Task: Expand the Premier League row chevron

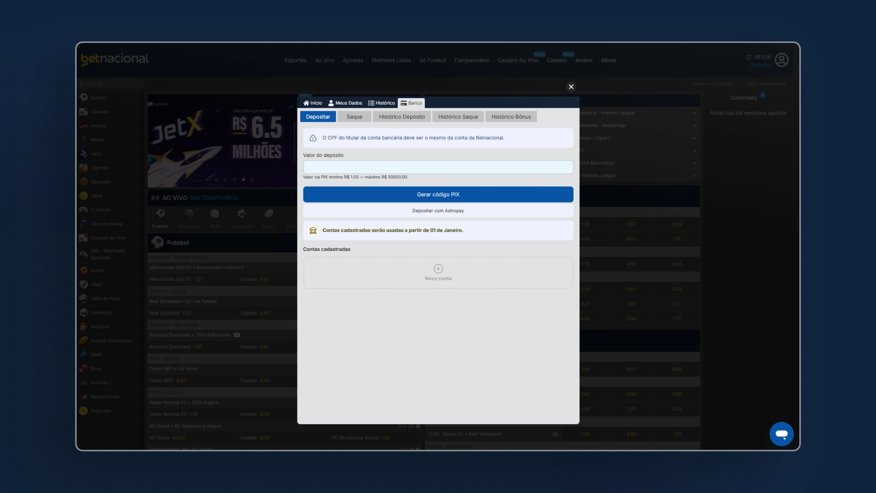Action: [x=694, y=113]
